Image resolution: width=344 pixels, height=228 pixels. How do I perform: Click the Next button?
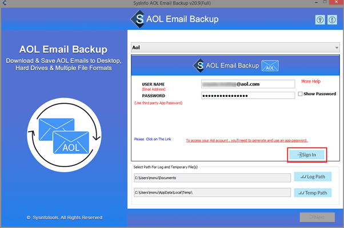[317, 217]
